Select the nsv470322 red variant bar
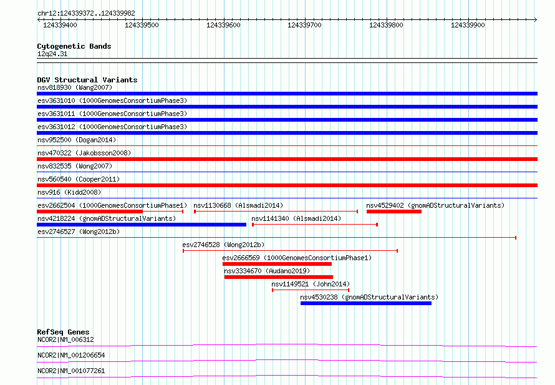555x385 pixels. pos(287,159)
